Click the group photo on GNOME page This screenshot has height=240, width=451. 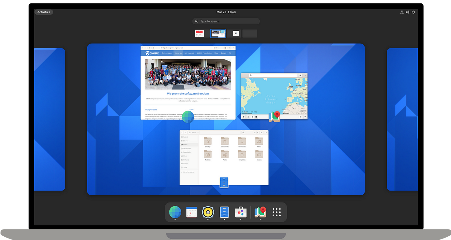point(188,74)
